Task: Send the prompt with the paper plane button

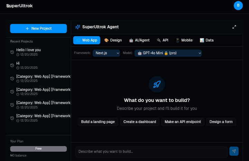Action: [234, 151]
